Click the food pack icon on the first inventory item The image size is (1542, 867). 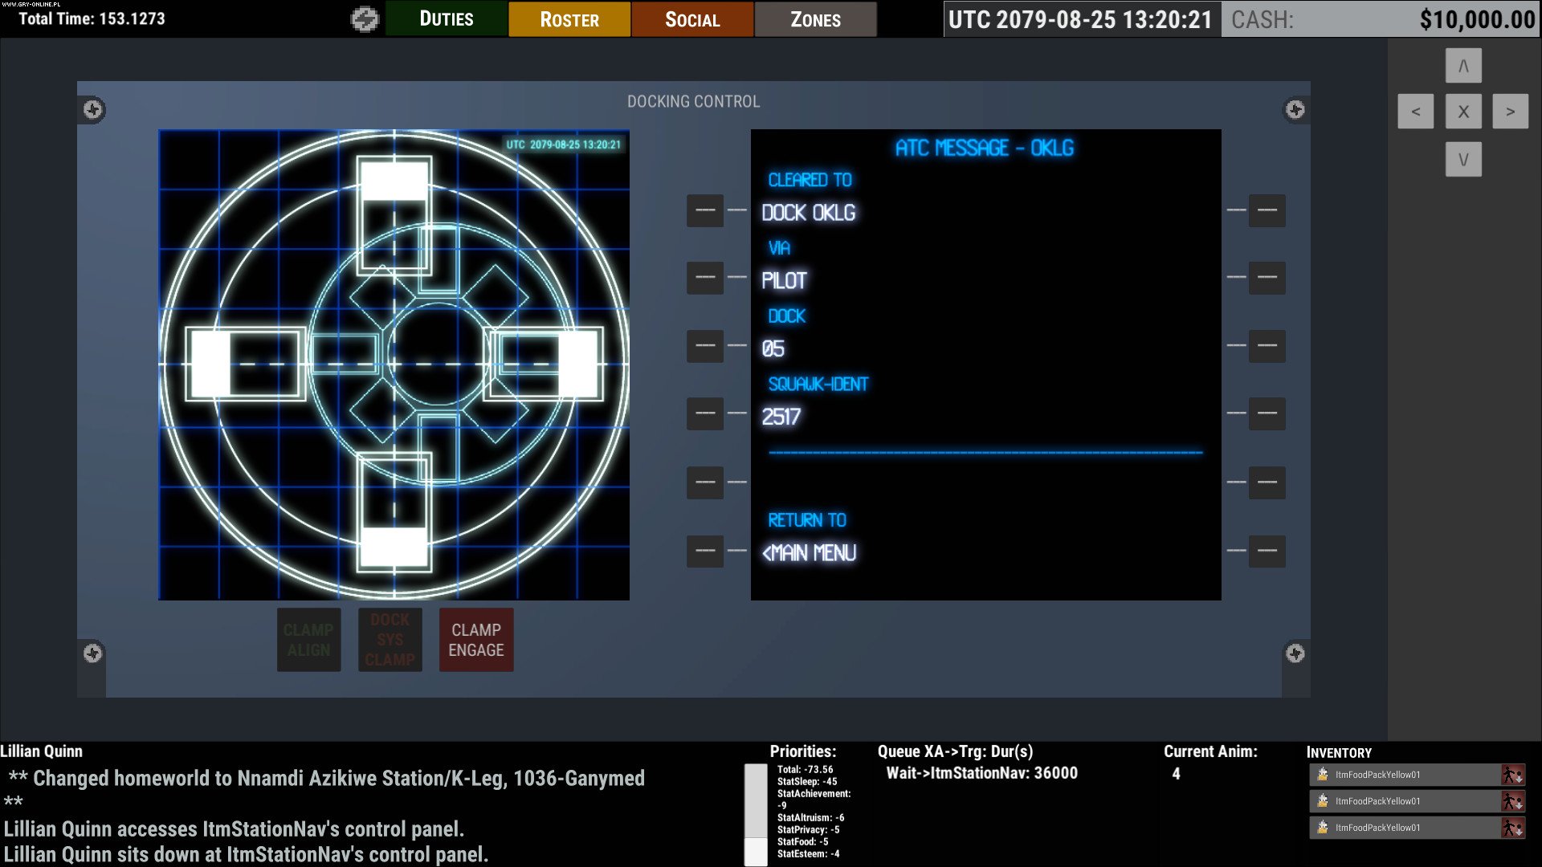tap(1321, 775)
